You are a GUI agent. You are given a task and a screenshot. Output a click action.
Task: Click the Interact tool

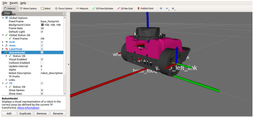pyautogui.click(x=10, y=9)
